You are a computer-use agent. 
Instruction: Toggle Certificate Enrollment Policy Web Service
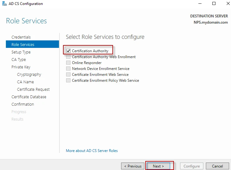click(x=68, y=80)
